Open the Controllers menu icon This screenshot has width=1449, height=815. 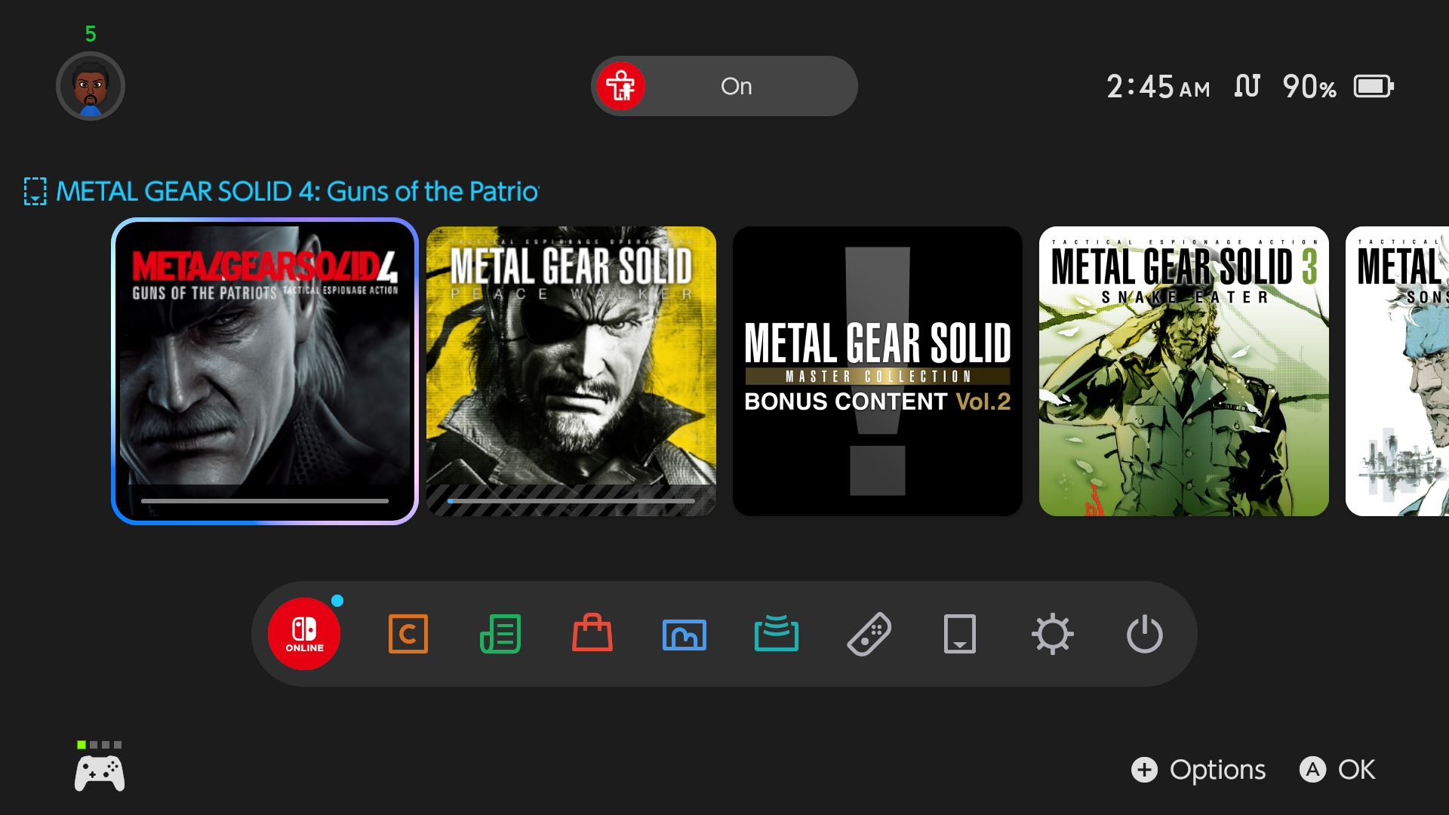pos(869,634)
